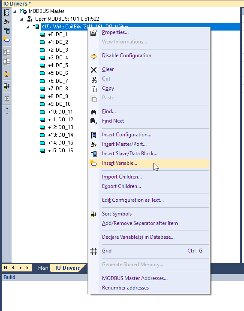Click the Find Next icon in menu

coord(94,121)
